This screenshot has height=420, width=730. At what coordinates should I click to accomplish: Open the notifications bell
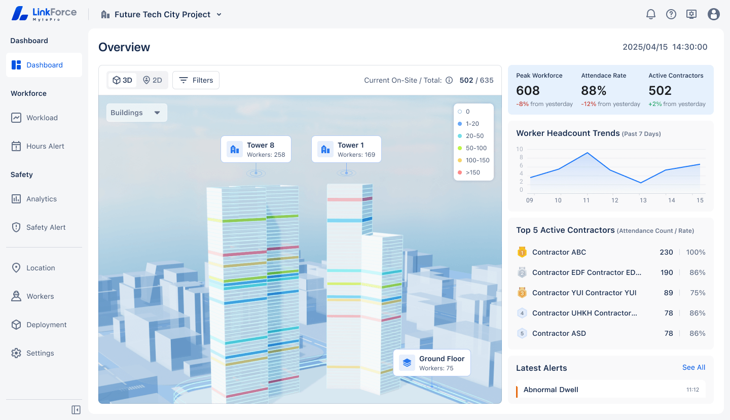(651, 14)
